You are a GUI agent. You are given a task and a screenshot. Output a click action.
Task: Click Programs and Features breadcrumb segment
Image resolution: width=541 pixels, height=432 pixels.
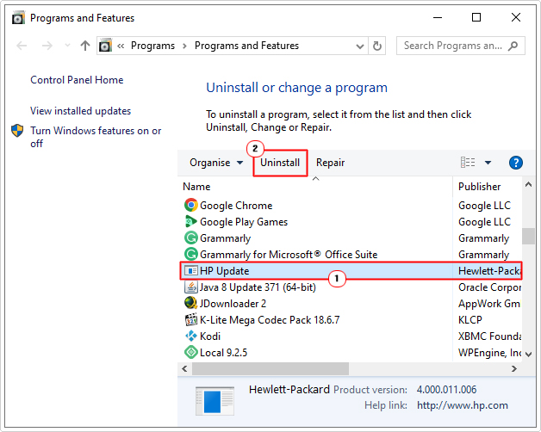click(246, 46)
